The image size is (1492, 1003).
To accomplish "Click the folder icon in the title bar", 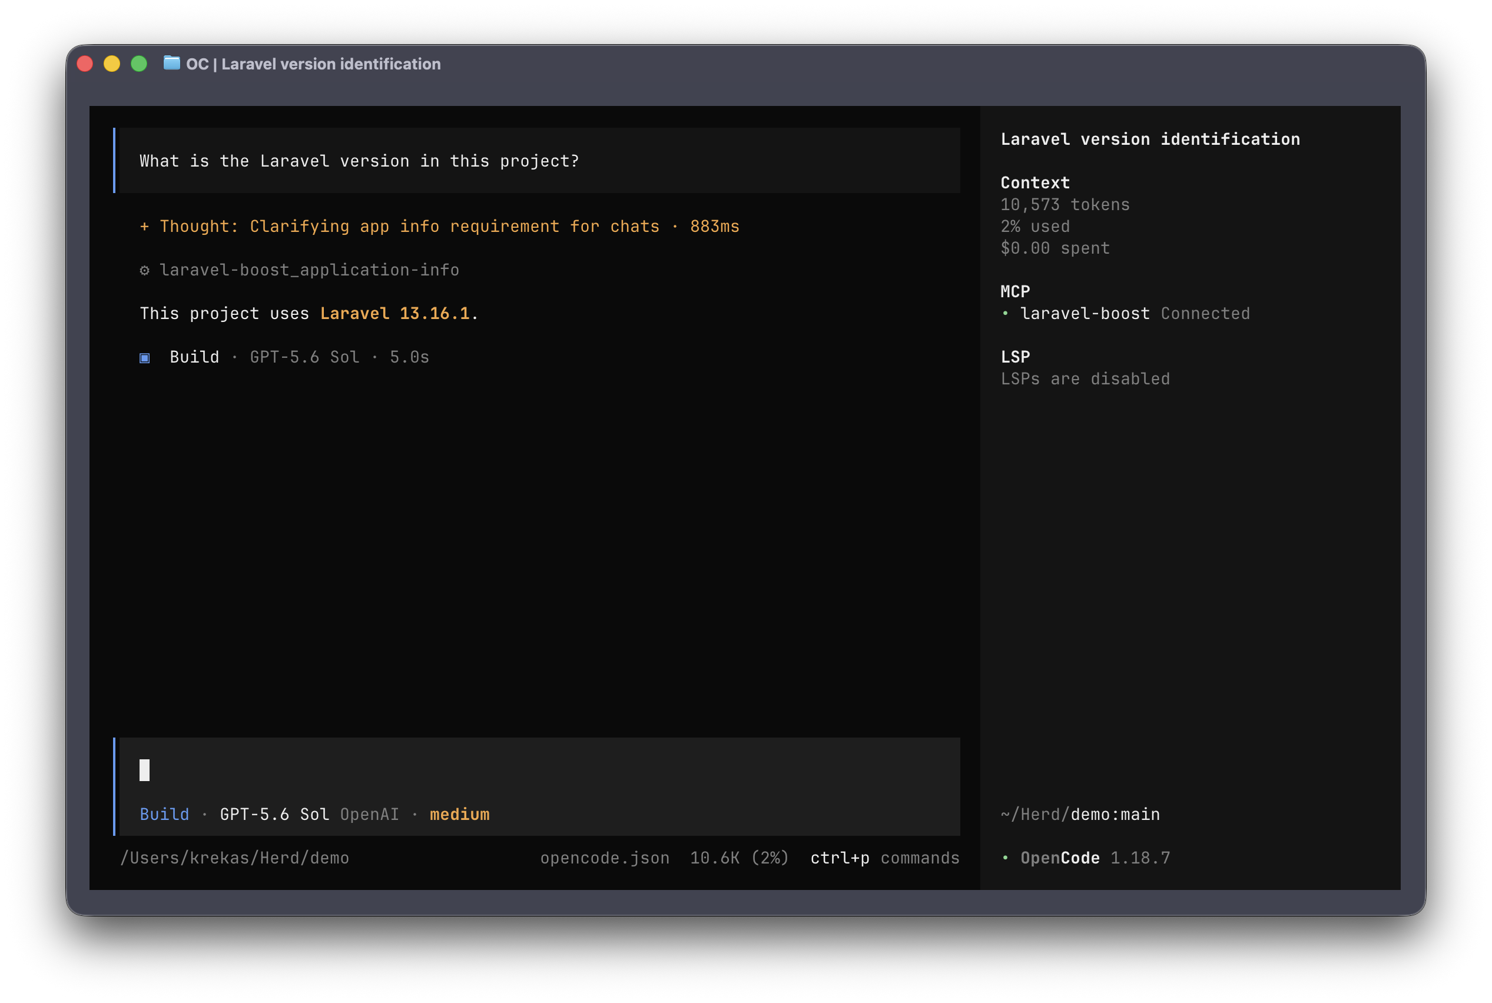I will point(171,62).
